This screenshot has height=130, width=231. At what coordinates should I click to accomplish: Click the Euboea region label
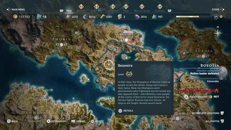pos(204,51)
